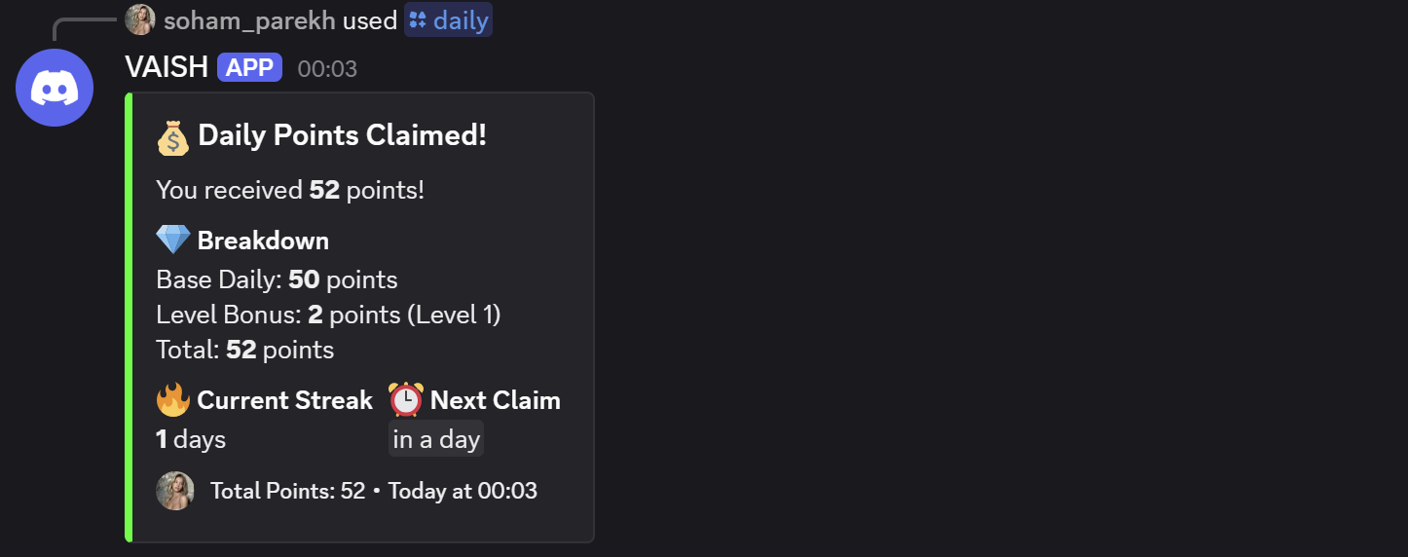Click the alarm clock emoji beside Next Claim
Screen dimensions: 1408x557
point(406,400)
